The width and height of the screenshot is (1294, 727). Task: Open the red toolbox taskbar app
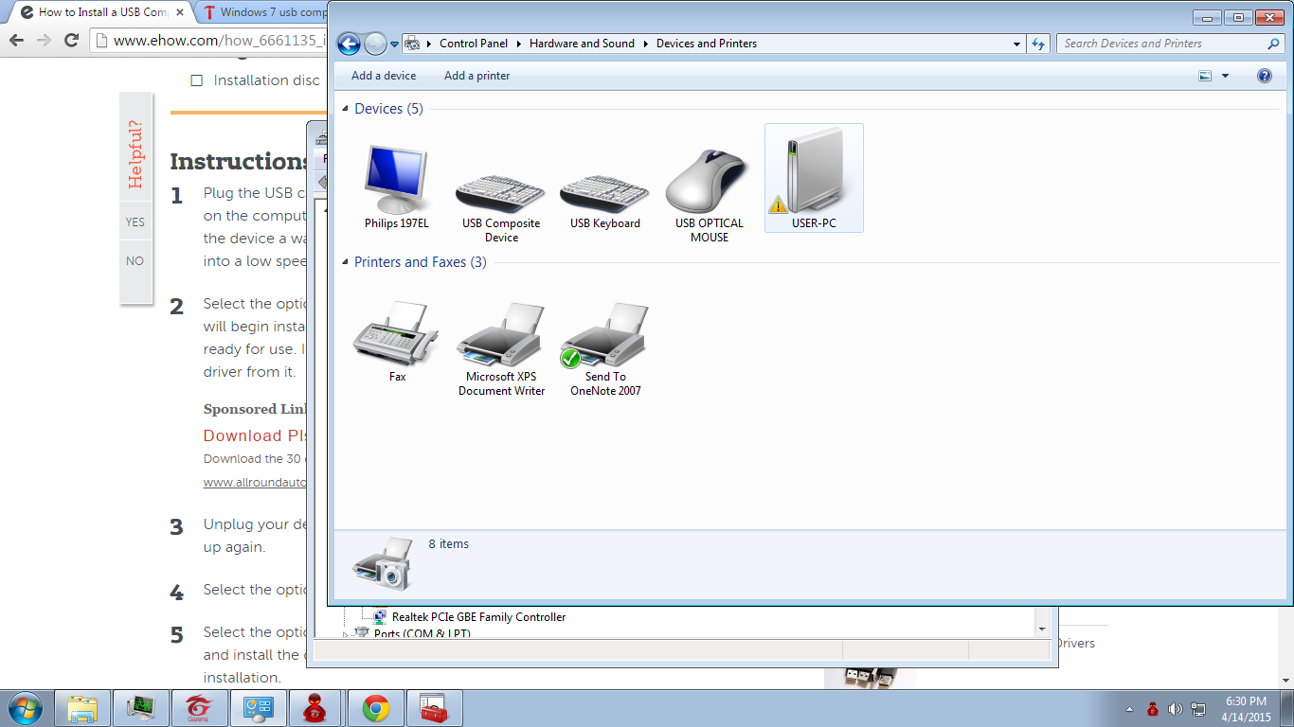pyautogui.click(x=435, y=708)
